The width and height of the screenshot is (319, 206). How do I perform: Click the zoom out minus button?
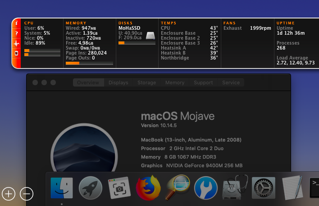(x=27, y=194)
